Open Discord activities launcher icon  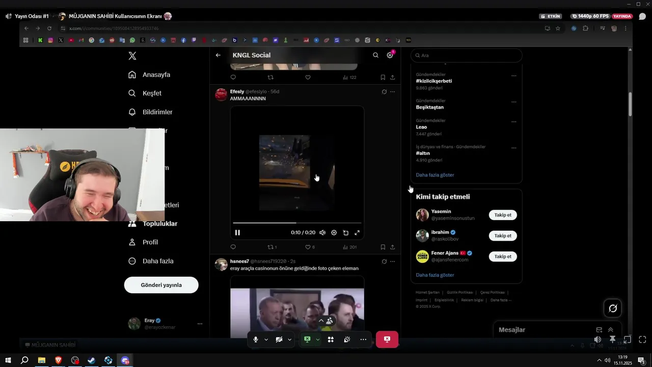(331, 339)
